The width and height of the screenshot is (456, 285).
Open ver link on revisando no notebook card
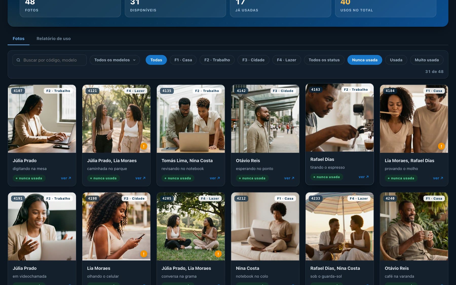215,178
